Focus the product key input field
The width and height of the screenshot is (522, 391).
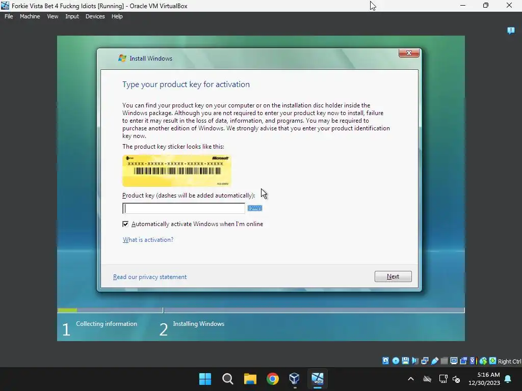(x=184, y=208)
